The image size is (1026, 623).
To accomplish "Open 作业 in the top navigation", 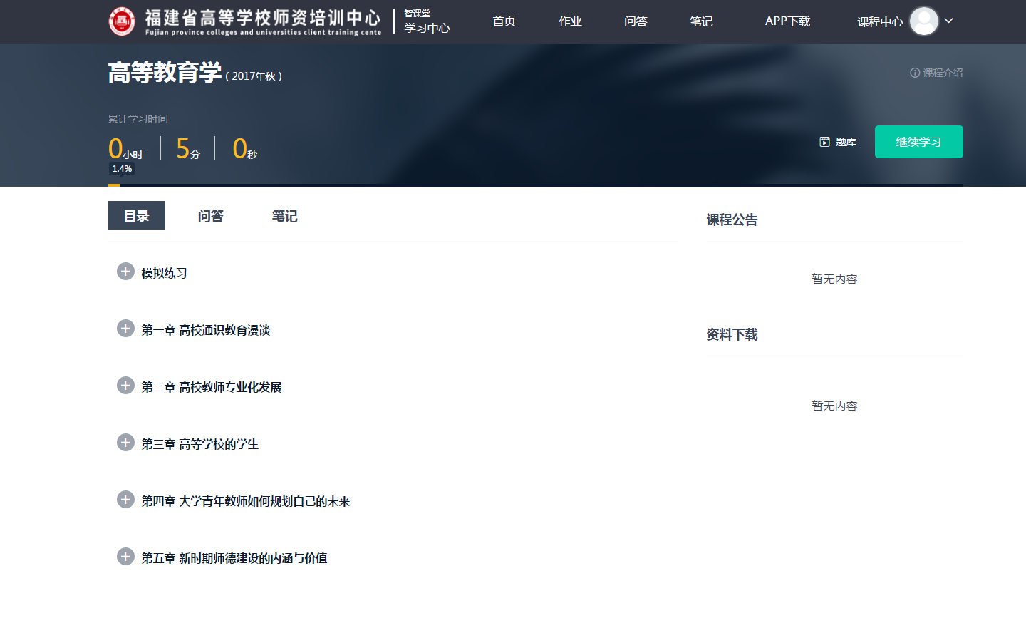I will click(570, 21).
